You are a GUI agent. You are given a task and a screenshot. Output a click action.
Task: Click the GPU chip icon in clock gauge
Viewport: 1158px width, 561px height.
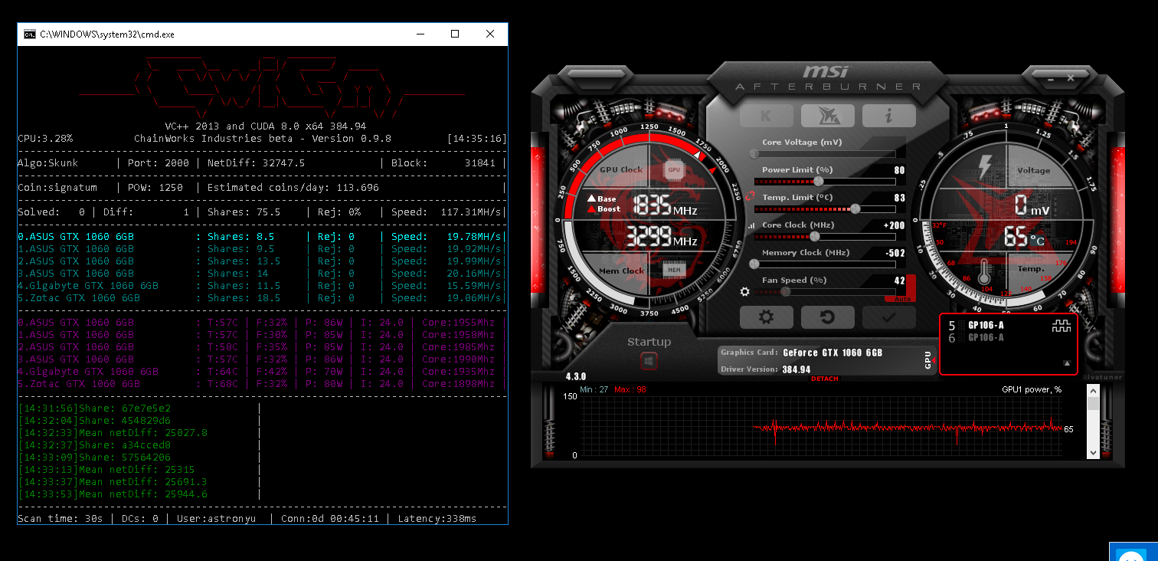(x=674, y=169)
